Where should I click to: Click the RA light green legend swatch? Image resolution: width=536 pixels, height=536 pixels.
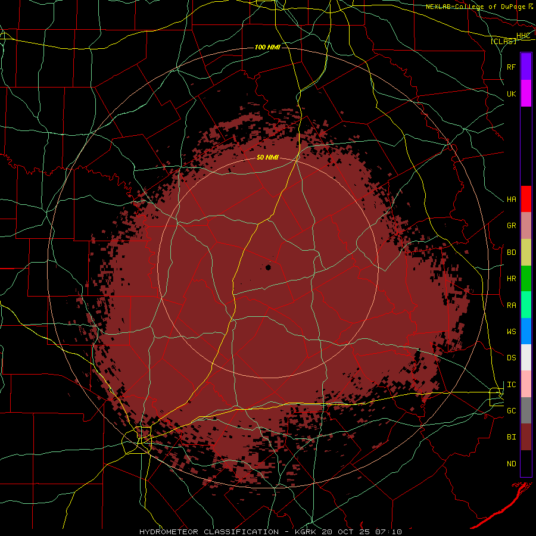(x=526, y=305)
